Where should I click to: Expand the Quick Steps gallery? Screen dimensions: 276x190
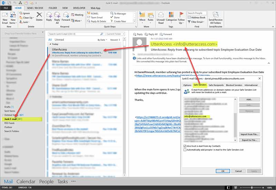point(135,21)
